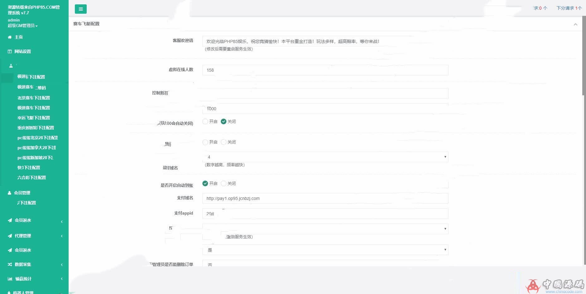Screen dimensions: 586x294
Task: Open 下注配置 under 会员管理
Action: click(27, 203)
